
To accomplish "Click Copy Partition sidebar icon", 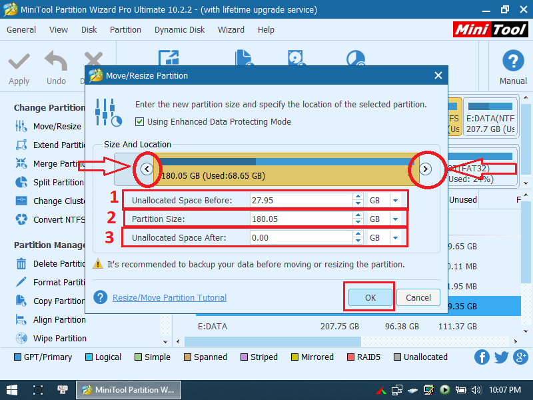I will click(x=21, y=301).
